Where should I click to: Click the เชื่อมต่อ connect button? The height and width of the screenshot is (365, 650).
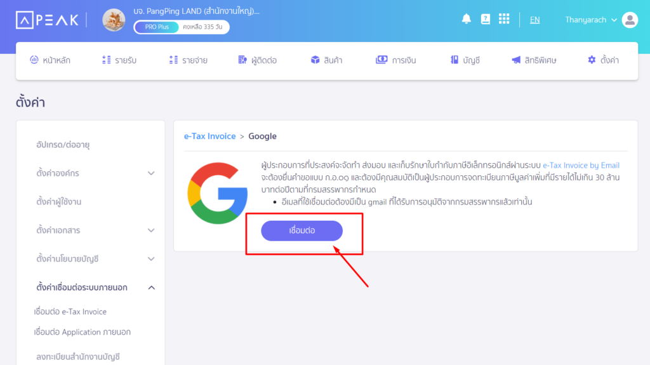(x=302, y=230)
